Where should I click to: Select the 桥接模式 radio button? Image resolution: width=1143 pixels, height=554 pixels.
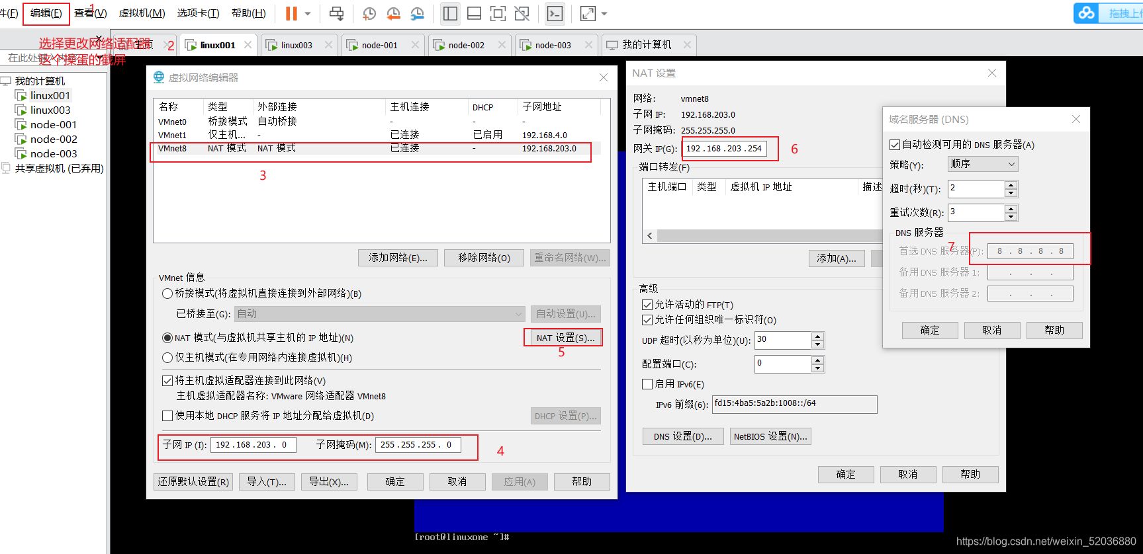pyautogui.click(x=167, y=293)
